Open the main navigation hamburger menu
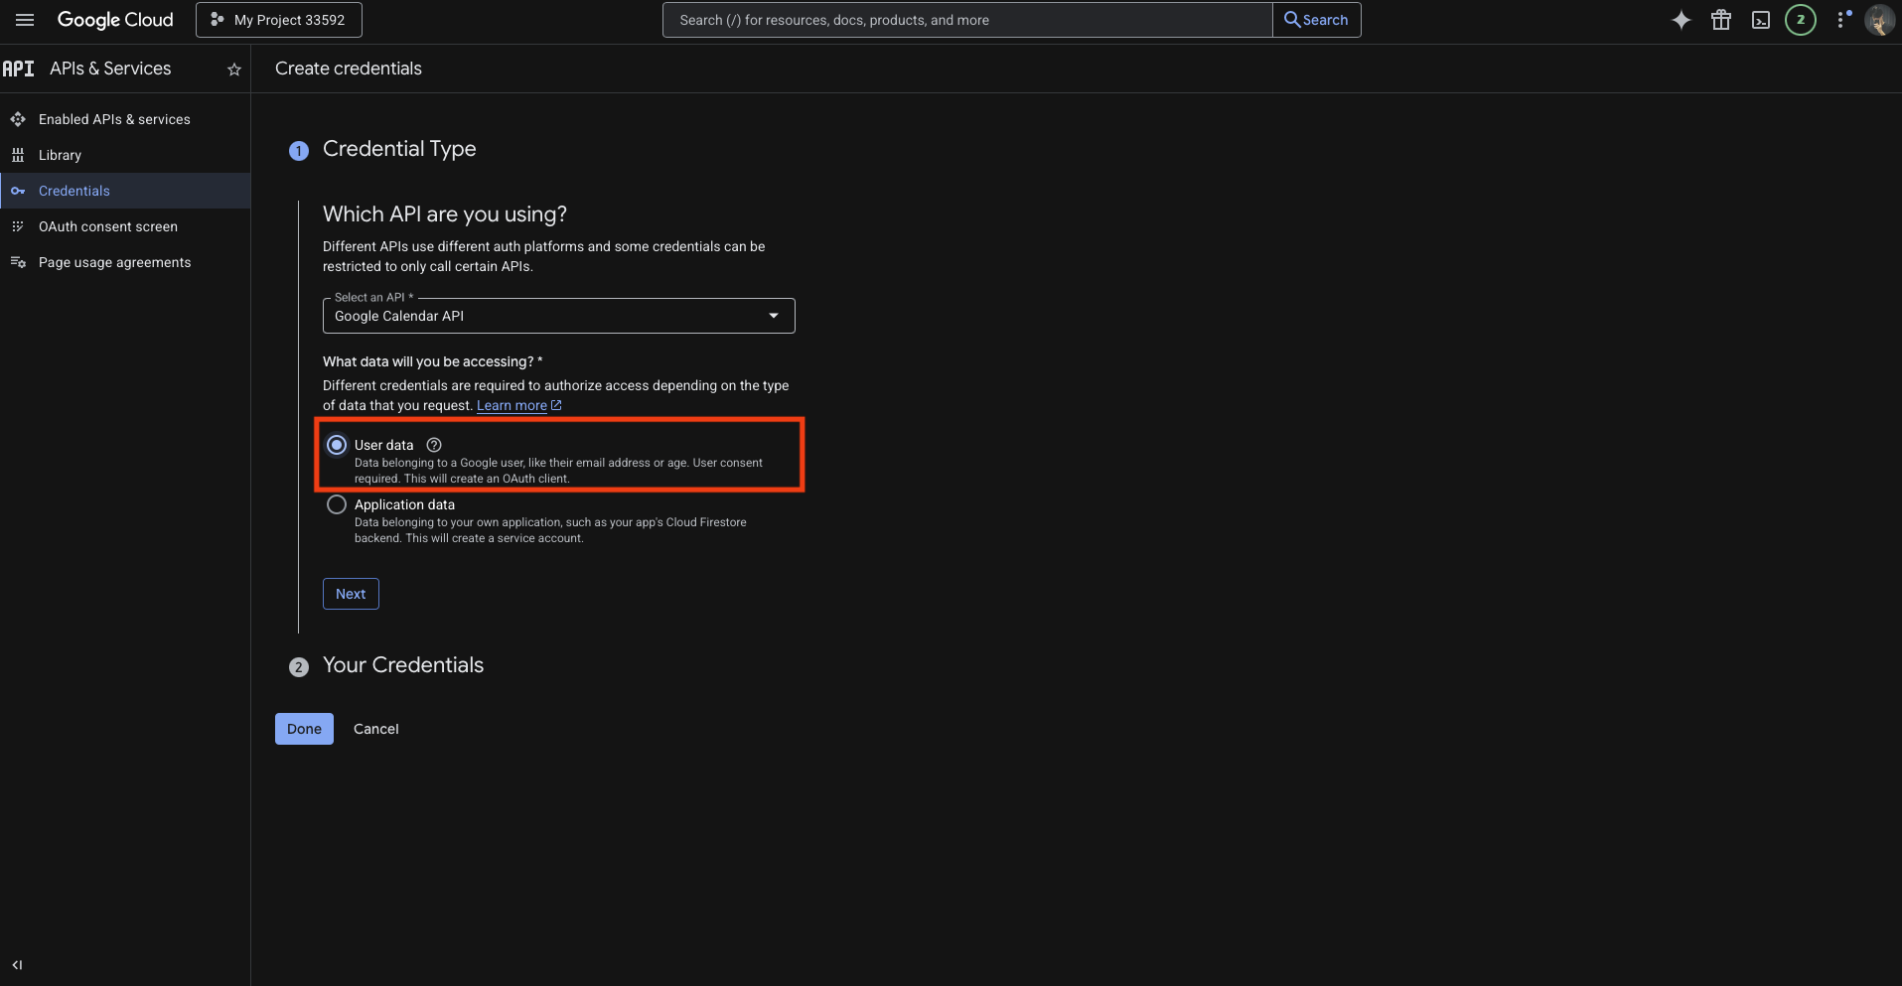The width and height of the screenshot is (1902, 986). 25,20
